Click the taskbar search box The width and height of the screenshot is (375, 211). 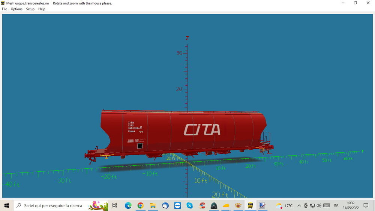click(61, 205)
